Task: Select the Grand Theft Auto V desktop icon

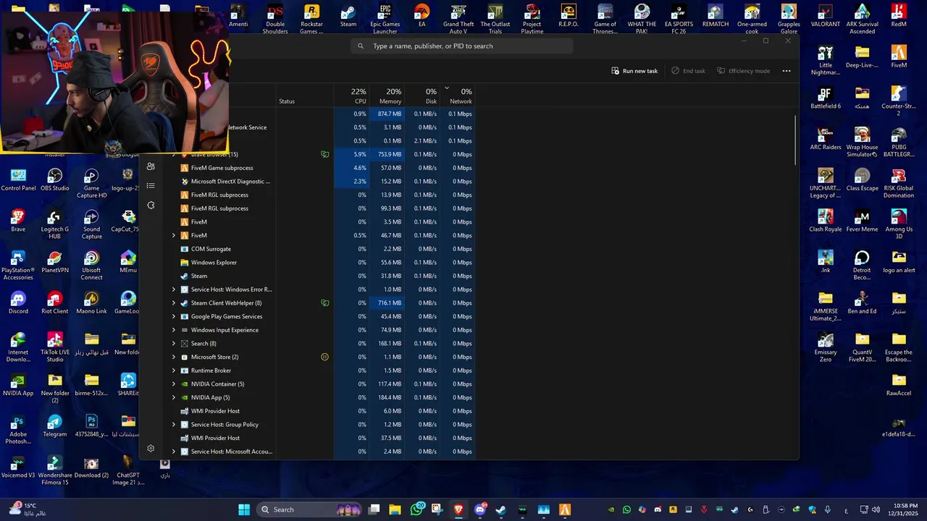Action: (x=458, y=19)
